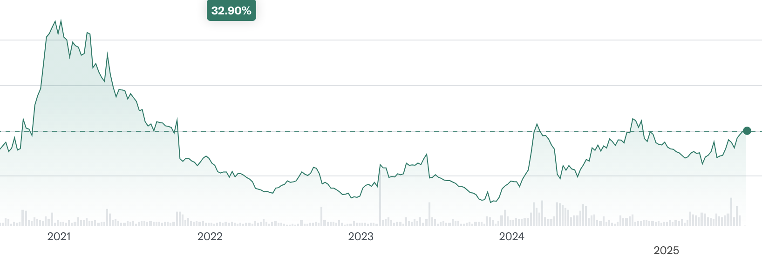Click the 2022 axis label
Image resolution: width=762 pixels, height=256 pixels.
[210, 236]
